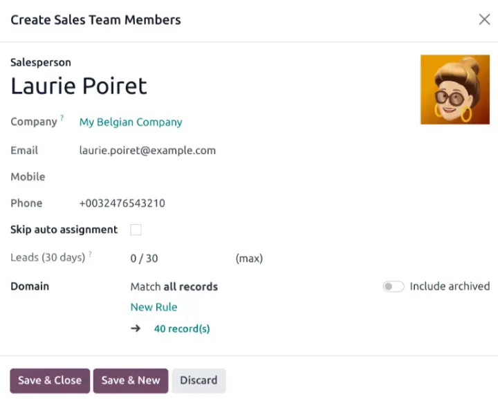The image size is (498, 399).
Task: Add a New Rule to the domain
Action: click(x=154, y=307)
